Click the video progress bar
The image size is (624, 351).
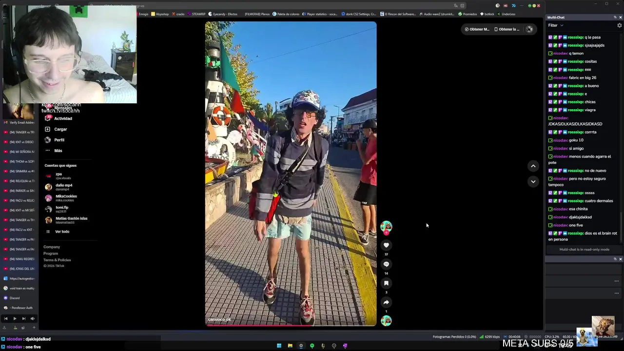(x=291, y=325)
